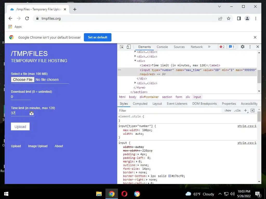Click the Time limit stepper arrows
The width and height of the screenshot is (266, 199).
31,113
